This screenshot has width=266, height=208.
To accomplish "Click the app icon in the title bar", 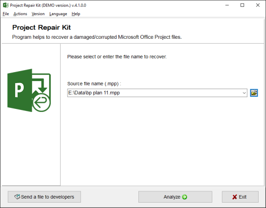I will click(x=5, y=5).
